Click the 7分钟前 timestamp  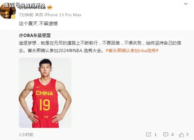[x=26, y=15]
